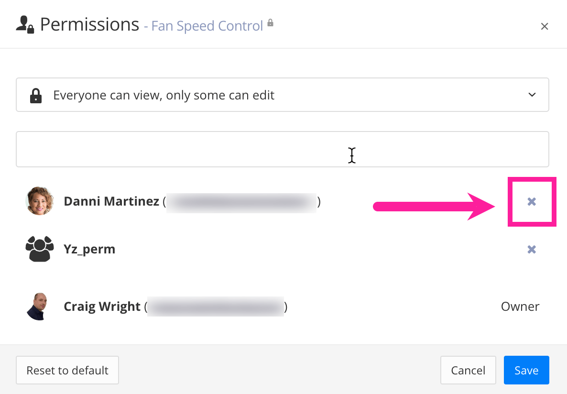Open the 'Everyone can view, only some can edit' dropdown
The image size is (567, 394).
coord(282,95)
